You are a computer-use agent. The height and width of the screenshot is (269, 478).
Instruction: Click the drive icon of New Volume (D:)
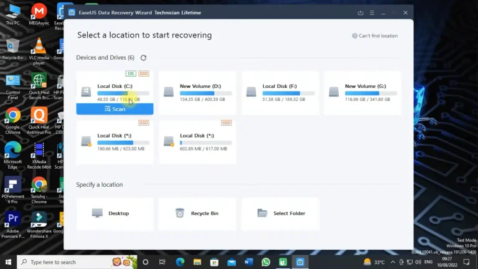pos(169,92)
